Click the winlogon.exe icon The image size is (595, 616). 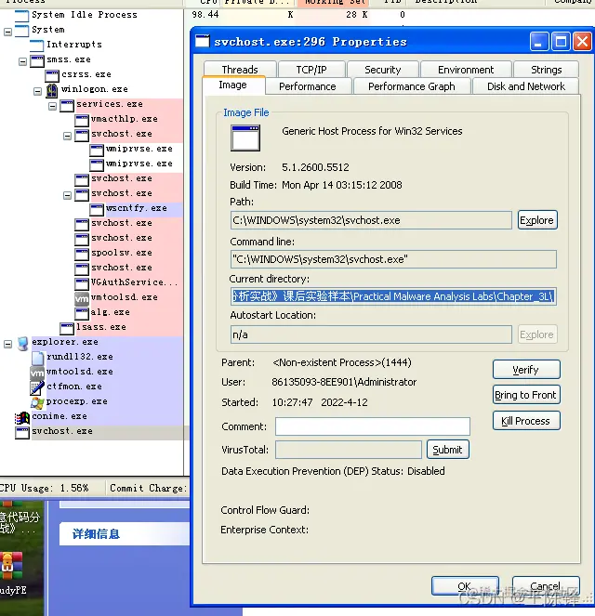coord(52,90)
